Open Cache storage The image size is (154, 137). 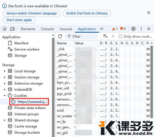click(x=26, y=126)
